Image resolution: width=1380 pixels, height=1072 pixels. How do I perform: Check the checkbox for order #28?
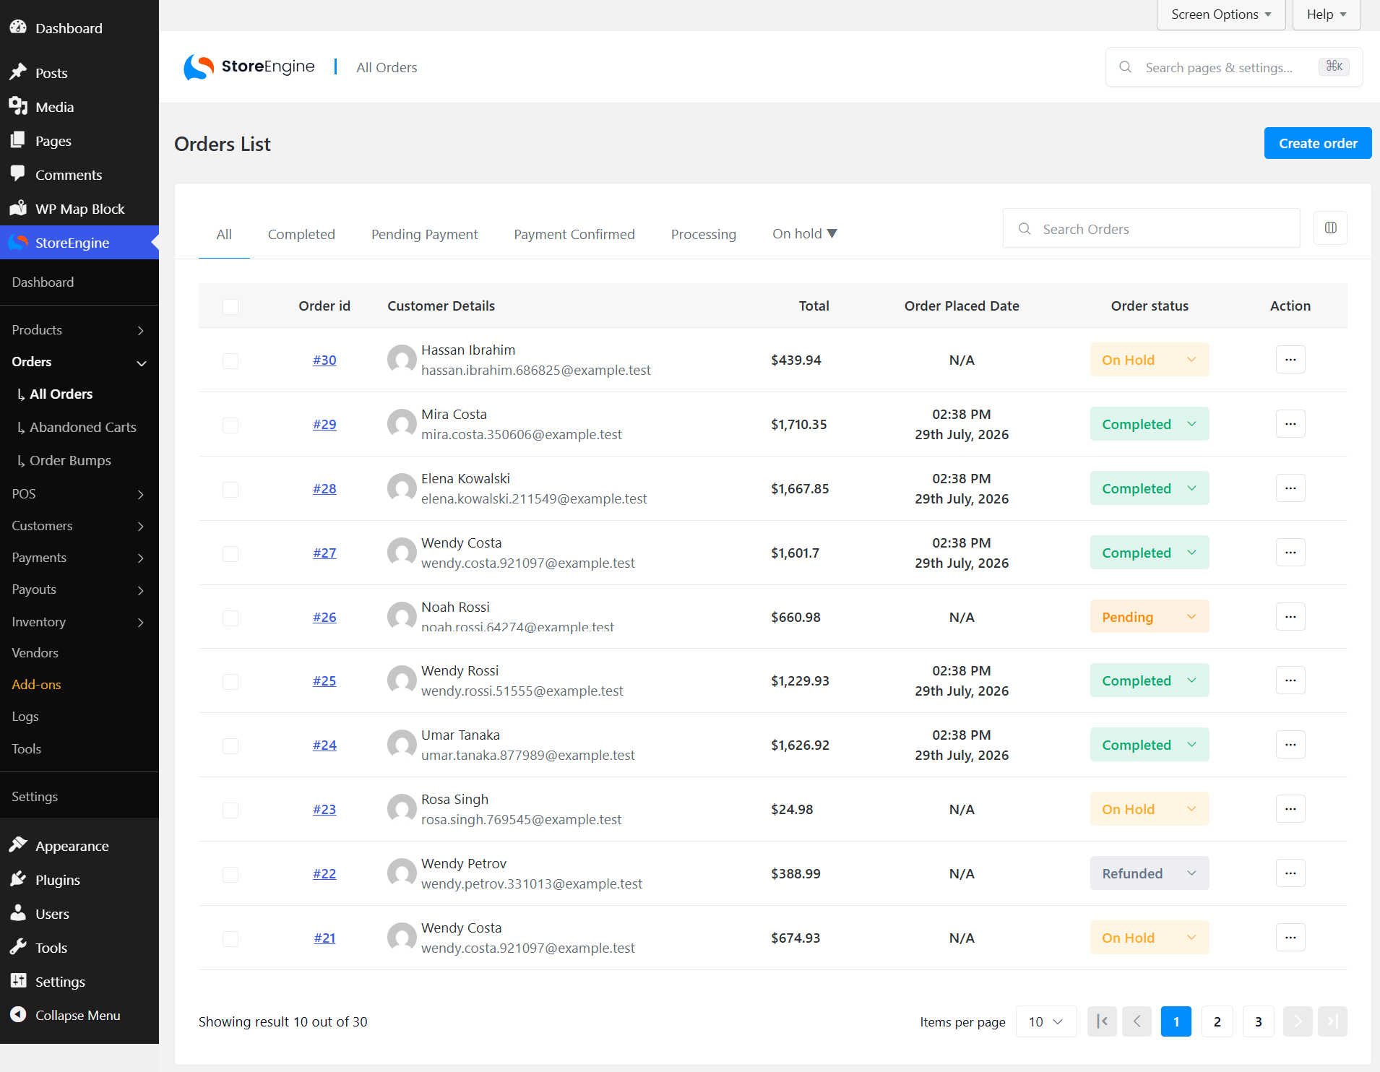point(230,489)
